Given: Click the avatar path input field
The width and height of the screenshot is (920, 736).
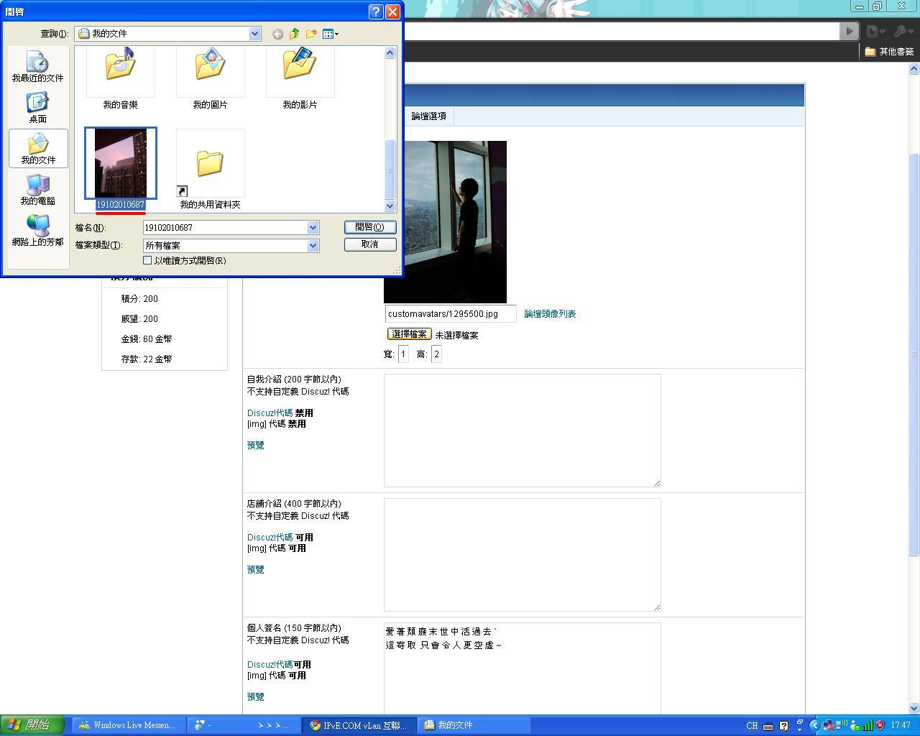Looking at the screenshot, I should pos(451,314).
